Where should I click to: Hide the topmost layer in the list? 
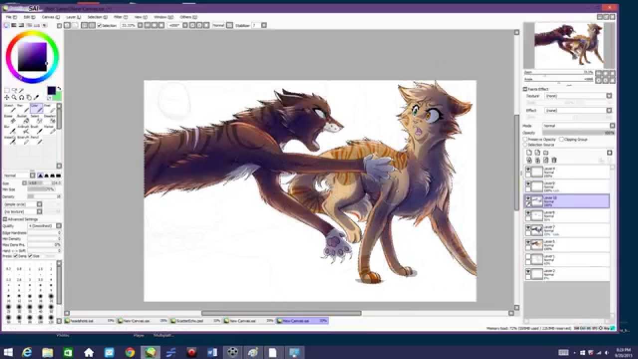pyautogui.click(x=528, y=170)
